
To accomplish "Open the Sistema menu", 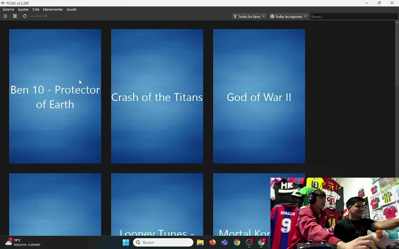I will coord(8,9).
